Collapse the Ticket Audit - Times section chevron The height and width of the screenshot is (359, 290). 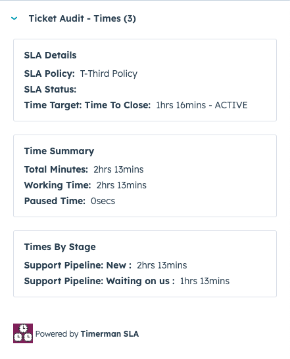click(14, 18)
